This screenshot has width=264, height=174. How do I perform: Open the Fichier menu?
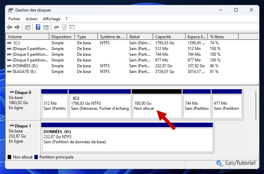14,19
